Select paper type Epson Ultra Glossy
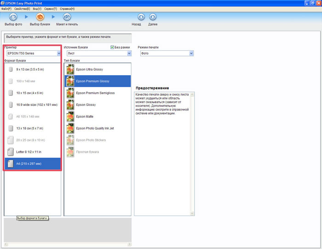 coord(98,69)
